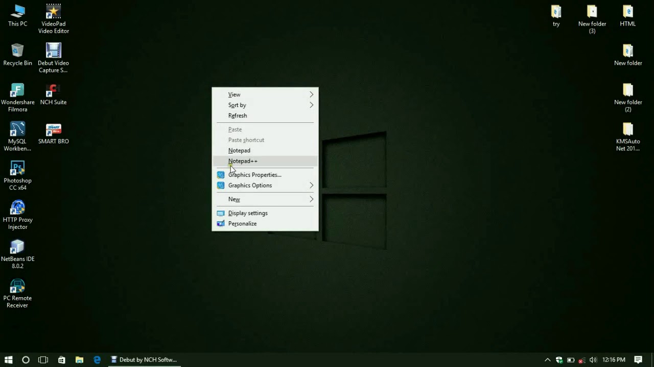Select SMART BRO desktop icon
This screenshot has width=654, height=367.
pos(54,133)
